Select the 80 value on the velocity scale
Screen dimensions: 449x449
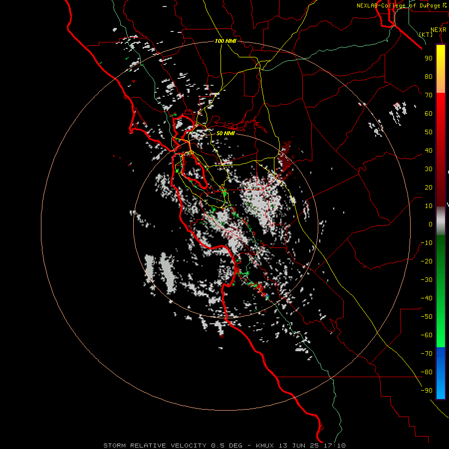point(429,76)
